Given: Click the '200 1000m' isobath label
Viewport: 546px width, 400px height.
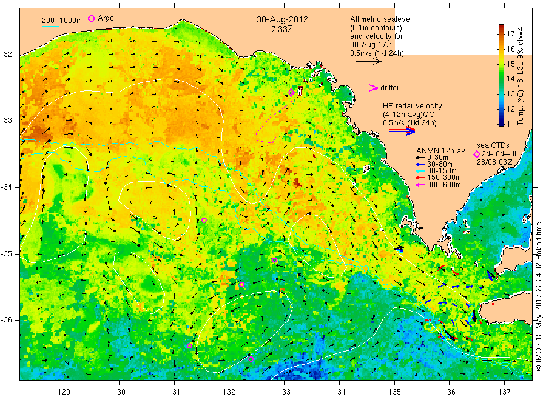Looking at the screenshot, I should (62, 21).
